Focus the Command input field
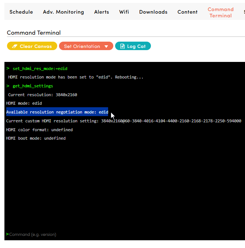 tap(111, 234)
